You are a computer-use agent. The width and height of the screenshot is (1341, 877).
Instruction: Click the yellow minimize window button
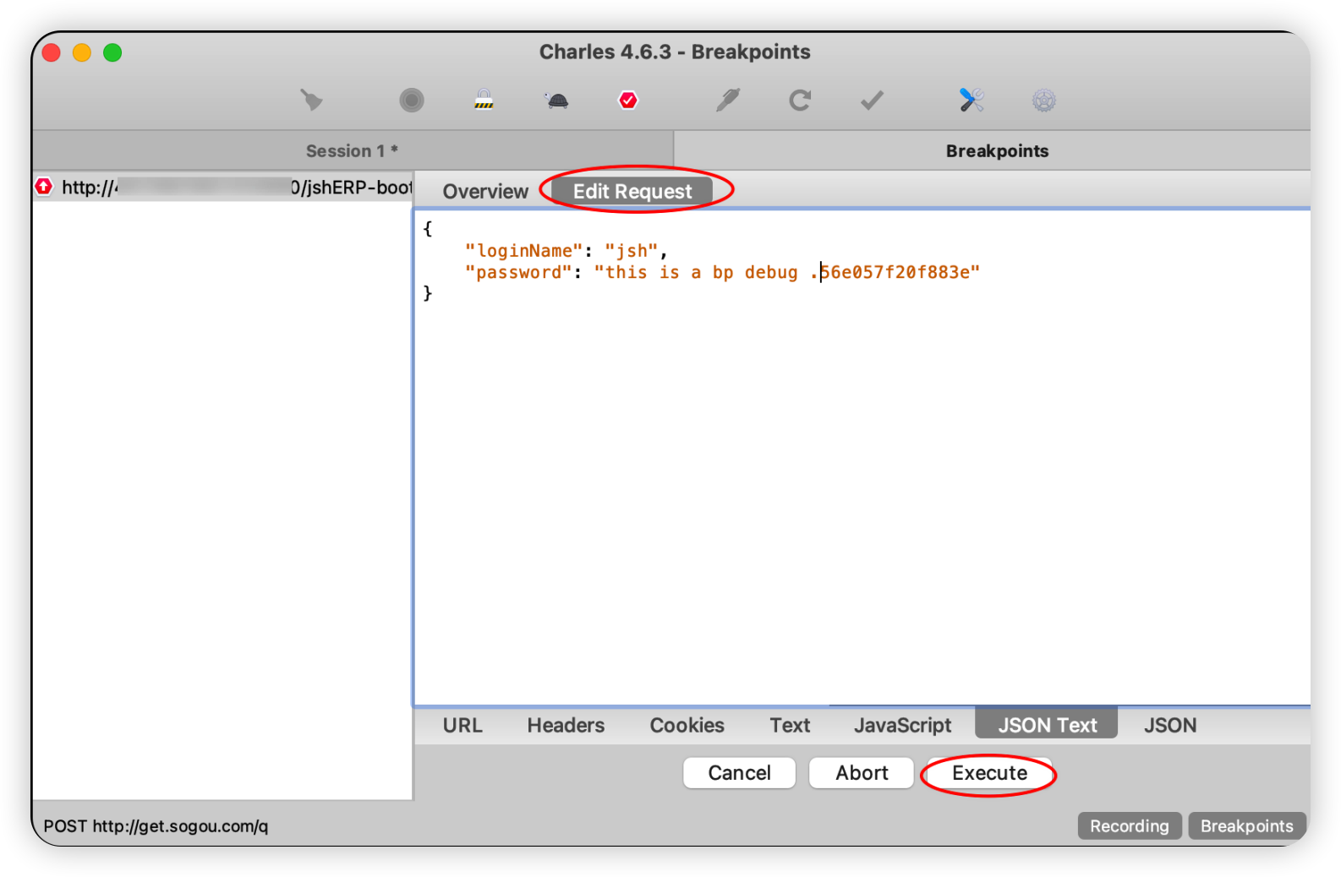pos(82,52)
